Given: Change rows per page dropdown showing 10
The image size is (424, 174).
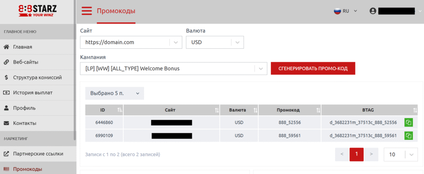Looking at the screenshot, I should coord(401,155).
